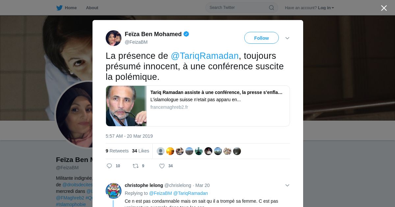
Task: Follow Feïza Ben Mohamed
Action: coord(261,38)
